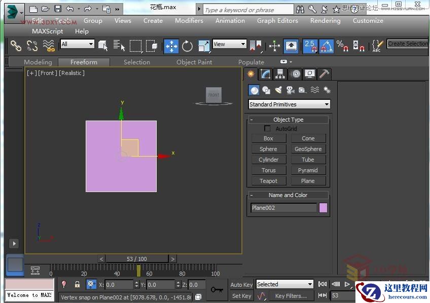430x303 pixels.
Task: Open the Modify panel tab
Action: [266, 74]
